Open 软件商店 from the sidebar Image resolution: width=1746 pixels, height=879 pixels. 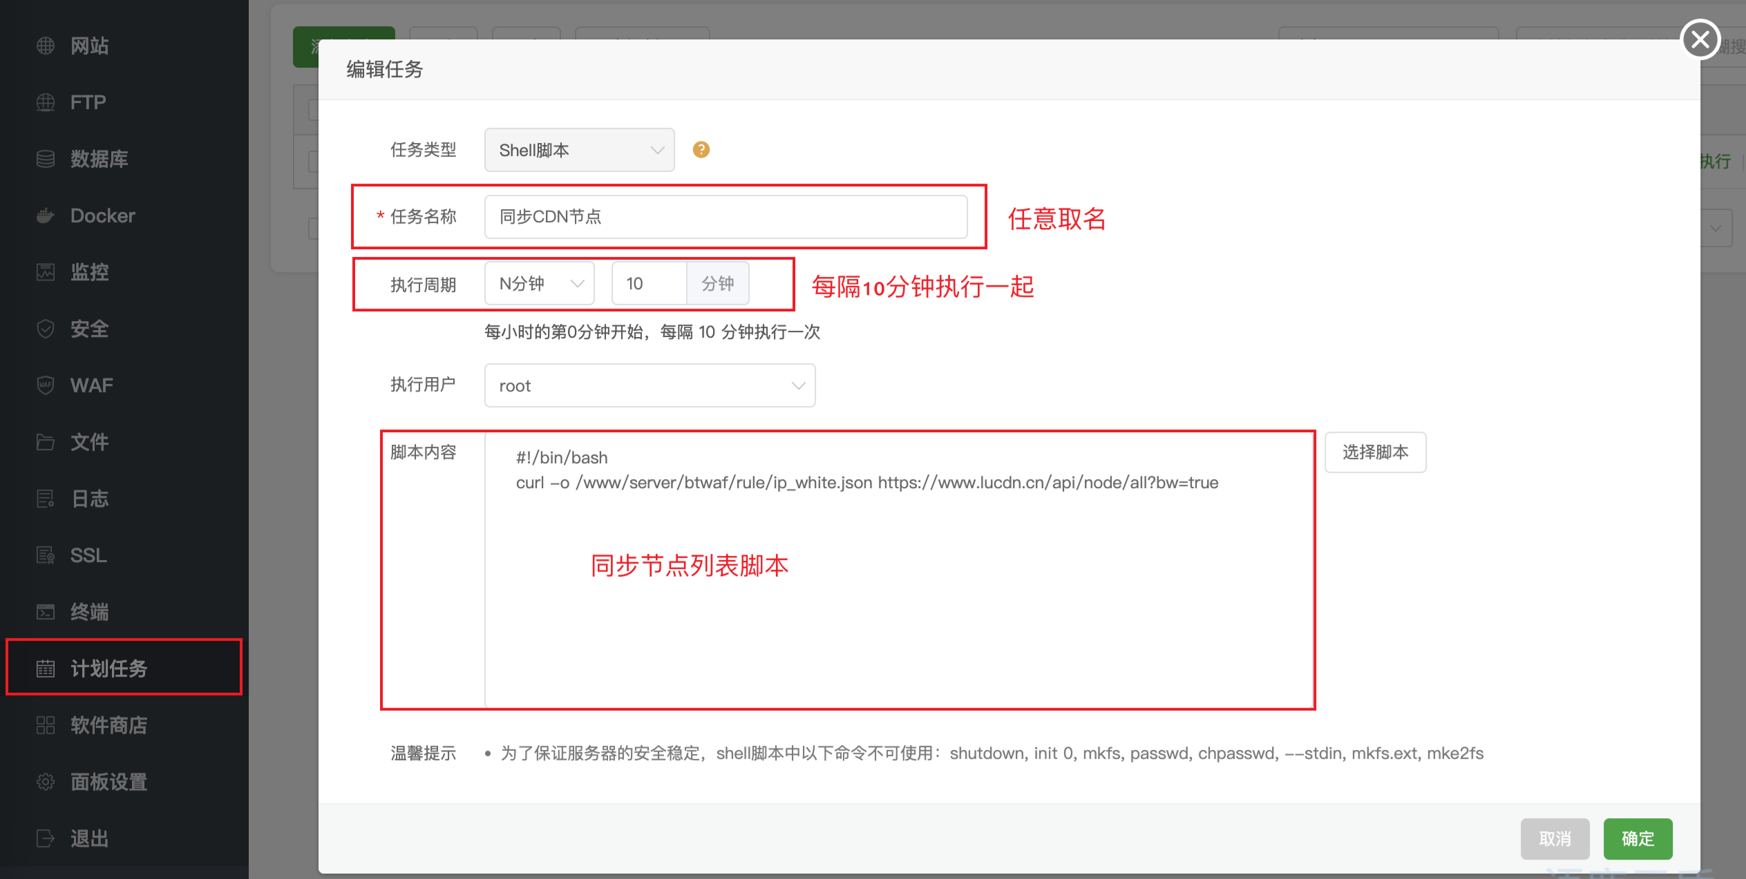click(x=108, y=725)
